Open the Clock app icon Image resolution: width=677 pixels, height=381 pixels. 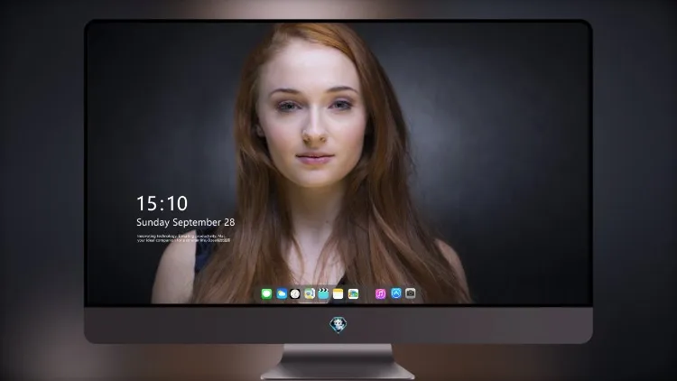pyautogui.click(x=295, y=294)
